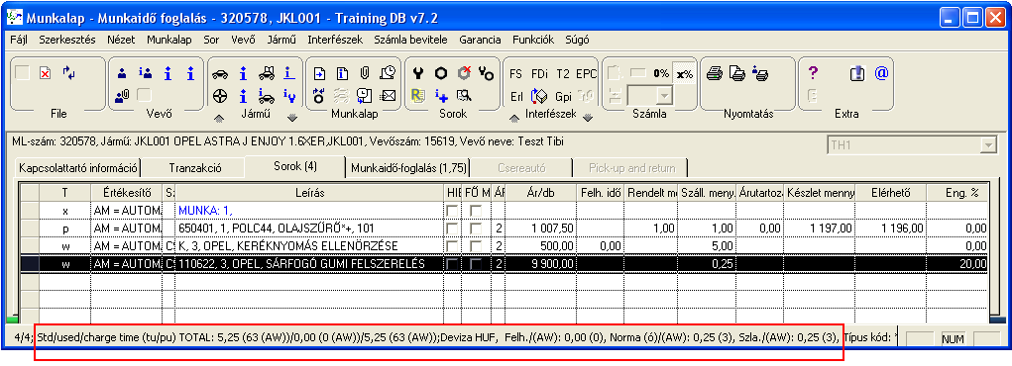The width and height of the screenshot is (1012, 366).
Task: Toggle FŐ M checkbox in MUNKA: 1 row
Action: point(477,210)
